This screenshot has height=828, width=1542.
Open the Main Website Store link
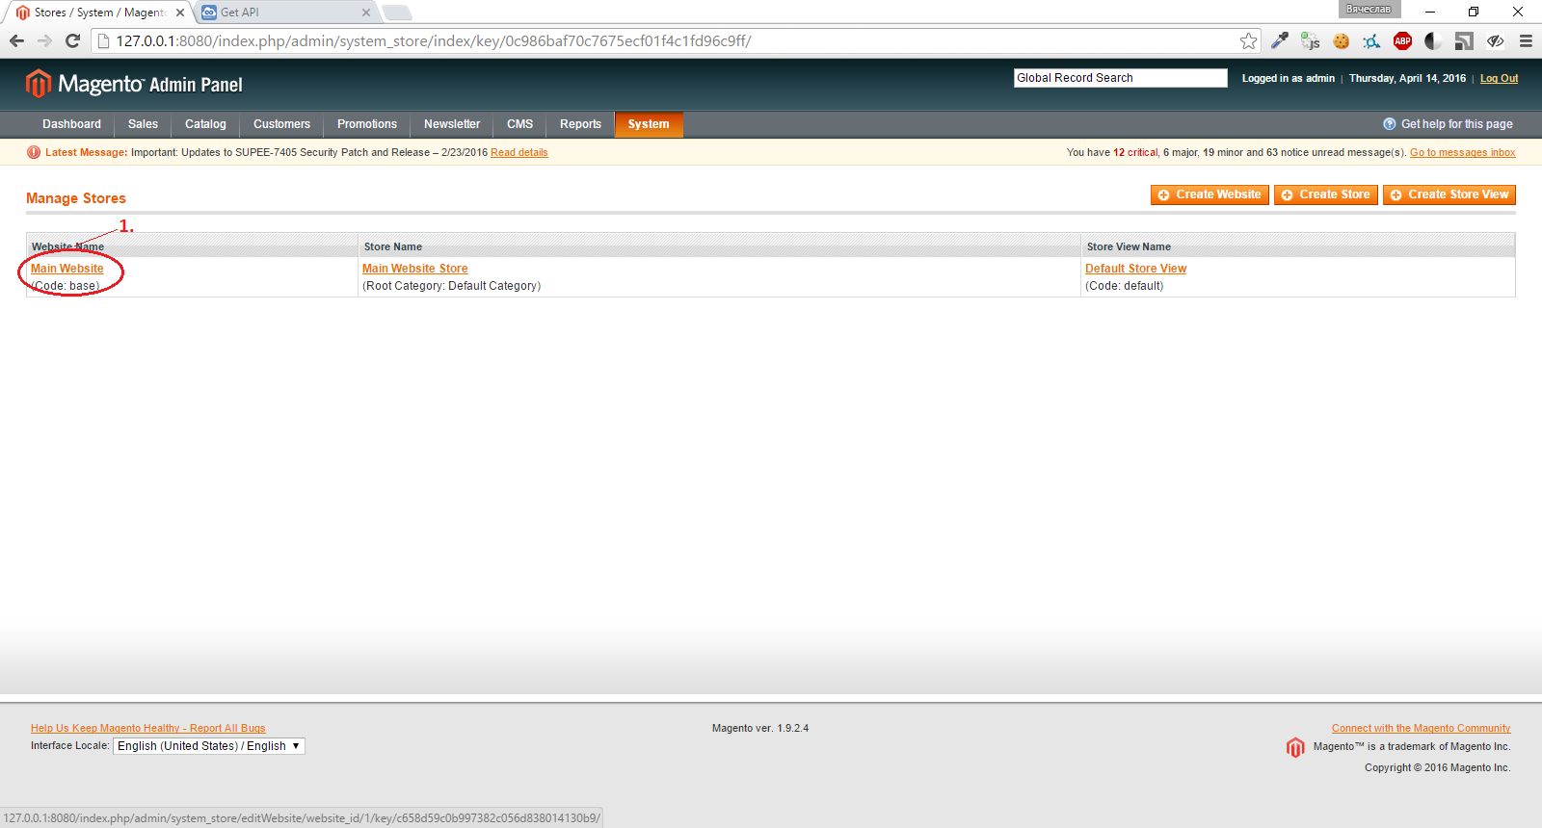(x=415, y=269)
